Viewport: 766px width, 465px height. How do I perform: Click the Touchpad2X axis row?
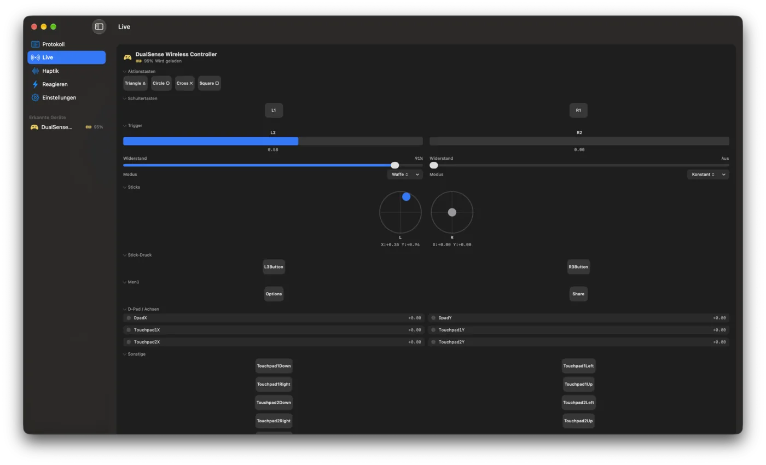[274, 342]
